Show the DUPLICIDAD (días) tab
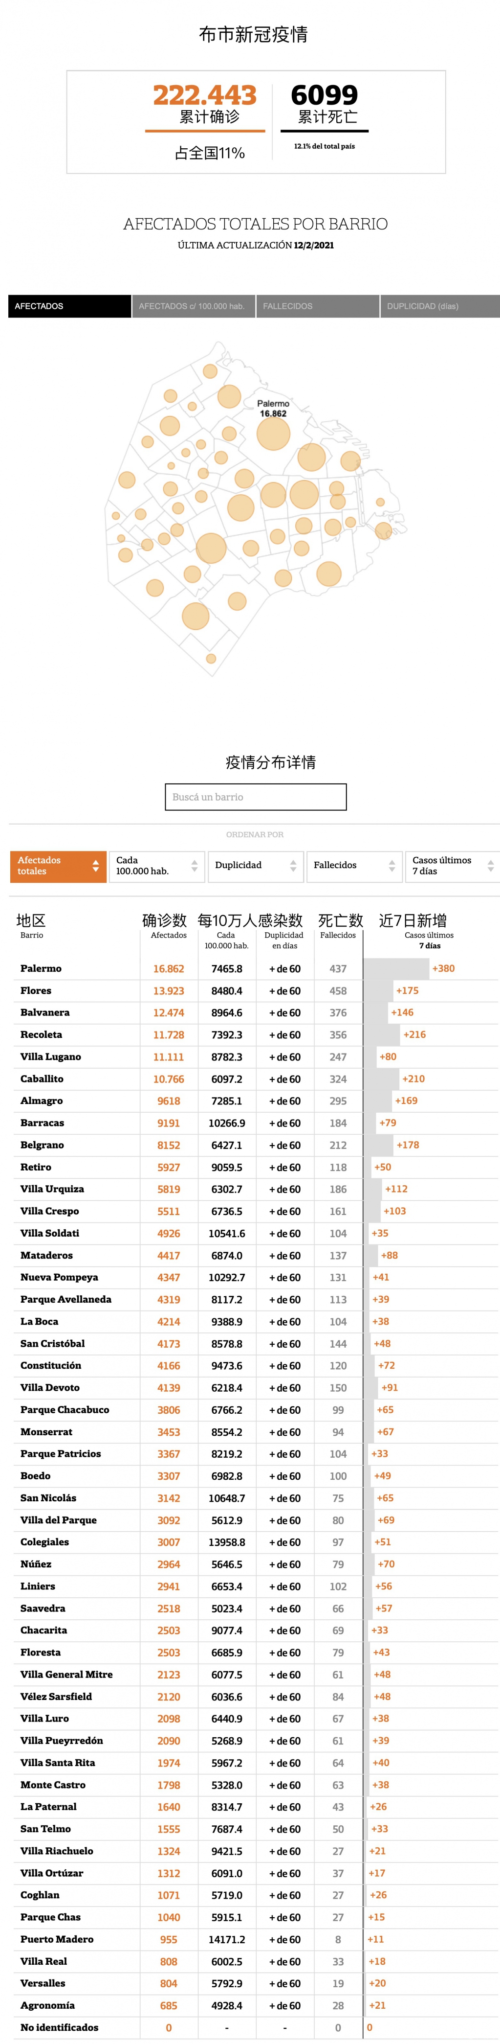Image resolution: width=500 pixels, height=2044 pixels. [440, 306]
